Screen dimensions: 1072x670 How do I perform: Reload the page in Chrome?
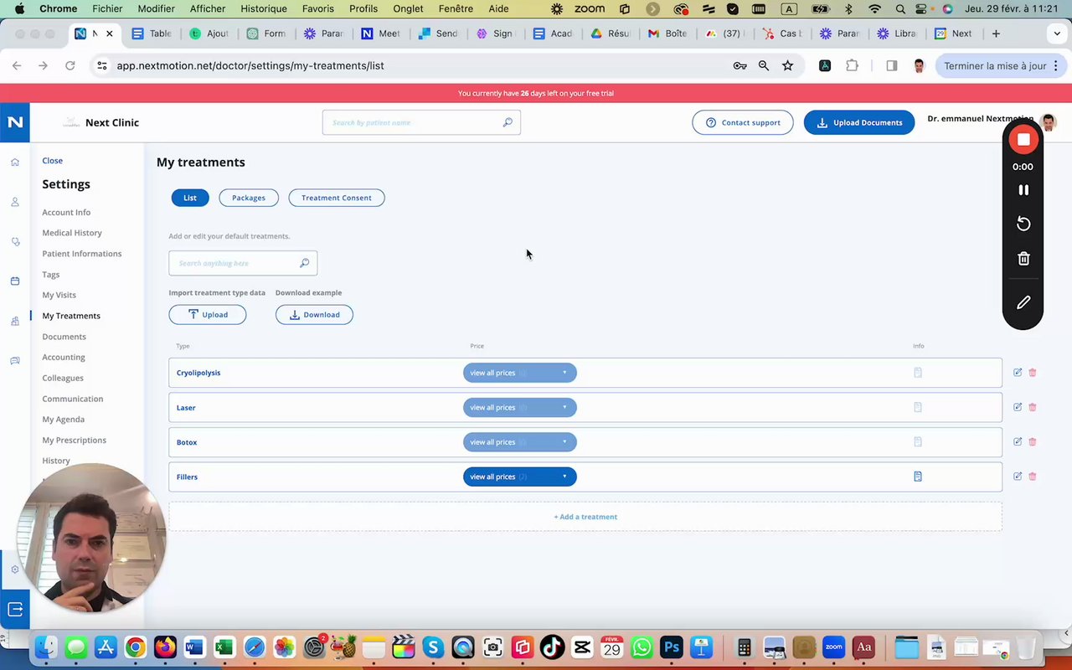click(70, 65)
